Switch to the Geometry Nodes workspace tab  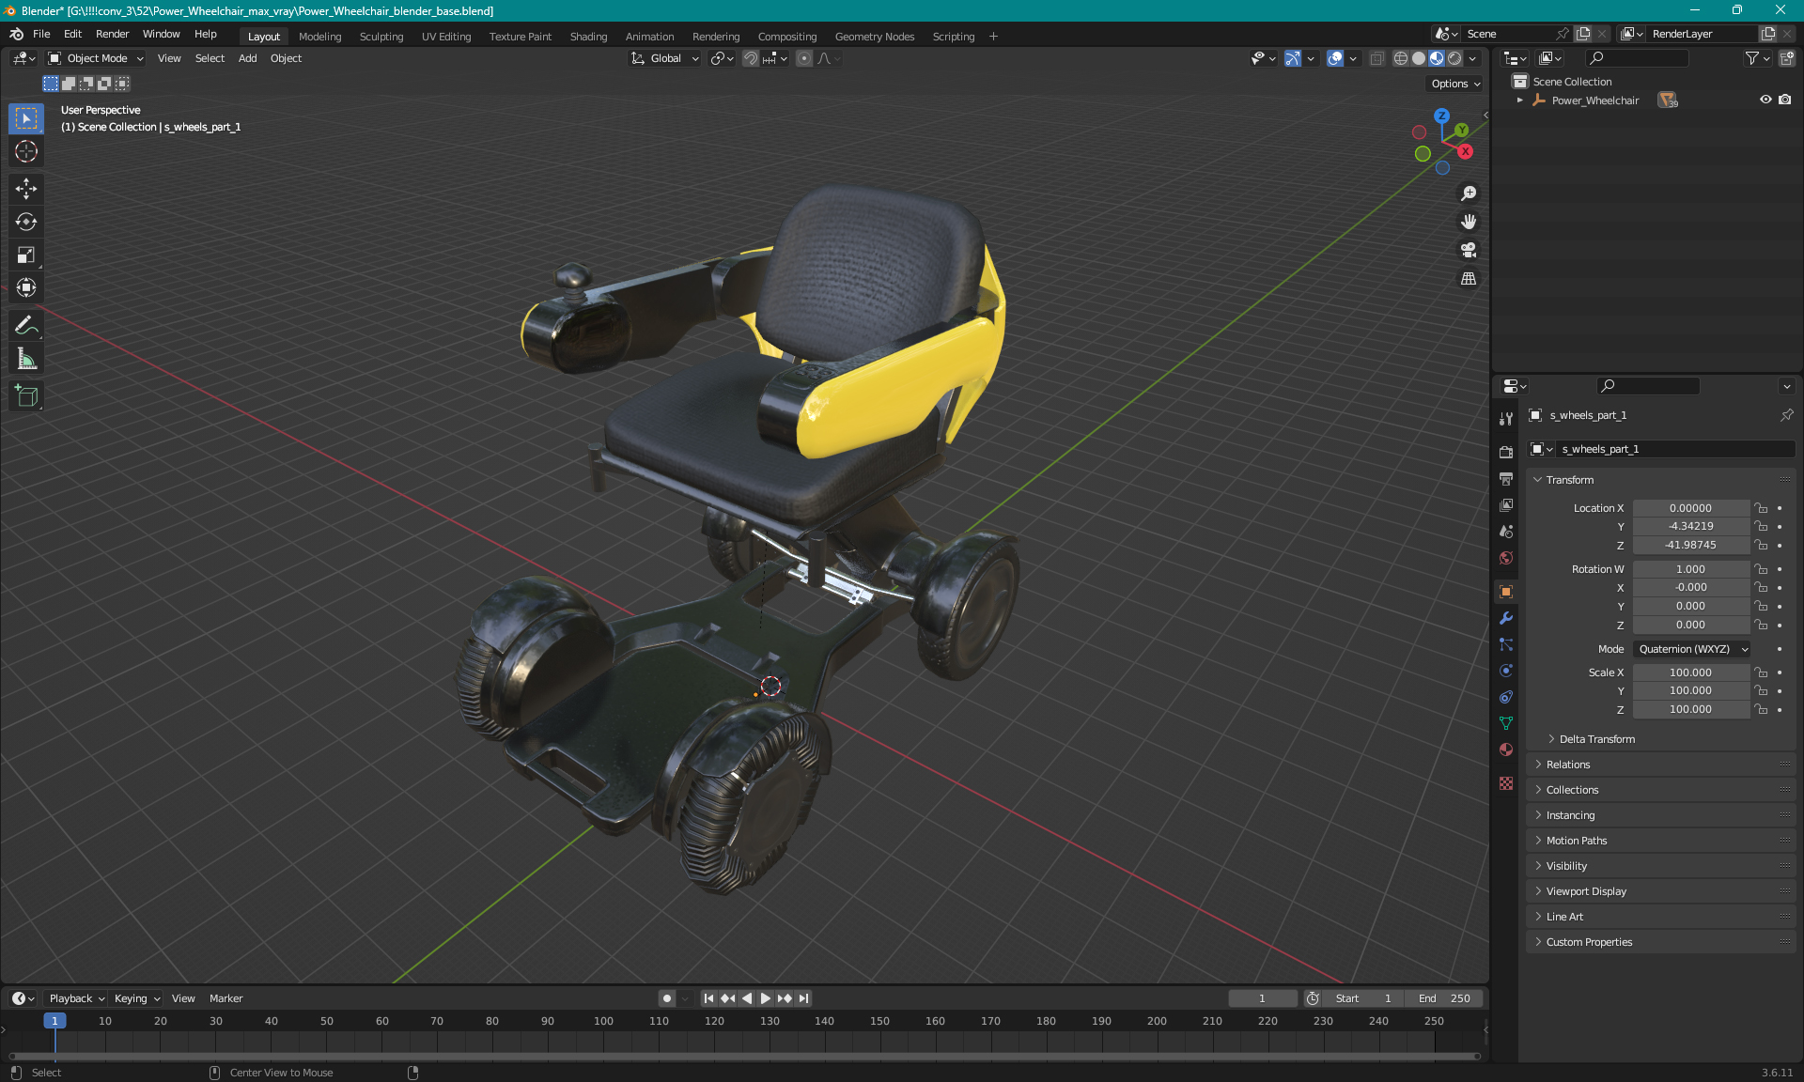tap(874, 37)
